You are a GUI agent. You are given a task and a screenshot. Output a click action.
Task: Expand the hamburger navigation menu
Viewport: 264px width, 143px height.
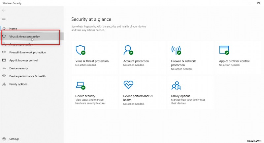(x=4, y=19)
